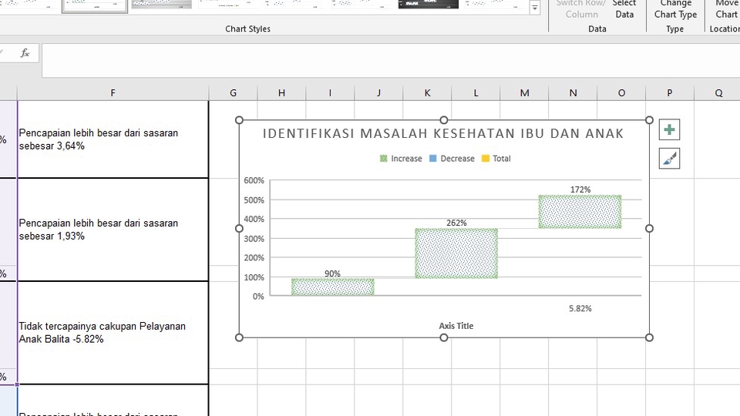The image size is (740, 416).
Task: Select the 172% waterfall bar
Action: pos(580,212)
